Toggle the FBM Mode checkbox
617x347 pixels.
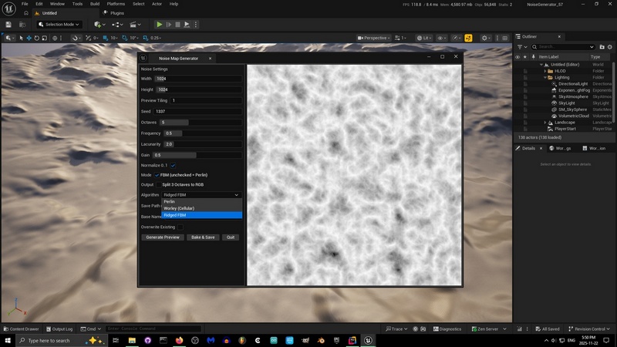click(157, 175)
